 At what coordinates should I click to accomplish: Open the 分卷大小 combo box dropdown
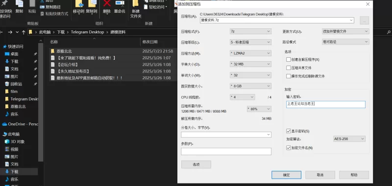[x=269, y=135]
